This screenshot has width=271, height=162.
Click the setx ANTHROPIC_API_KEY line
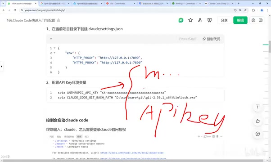[112, 93]
